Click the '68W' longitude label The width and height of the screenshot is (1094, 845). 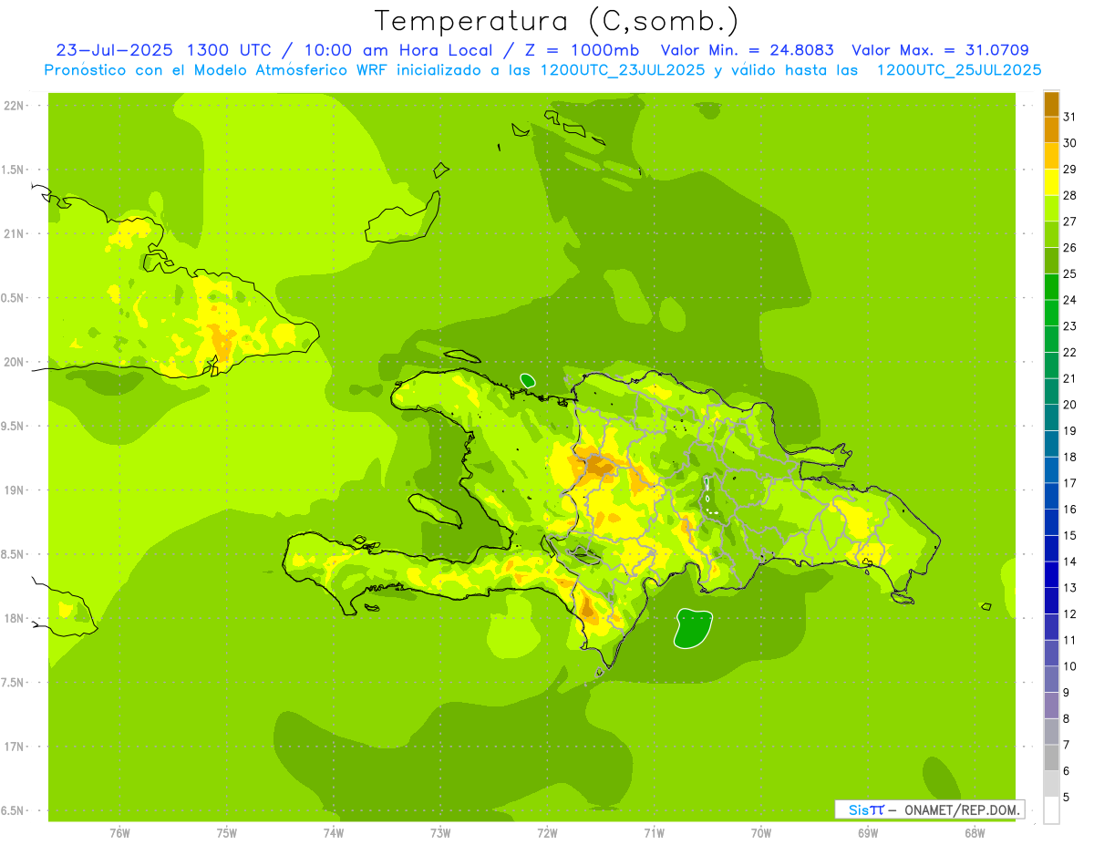pyautogui.click(x=975, y=833)
